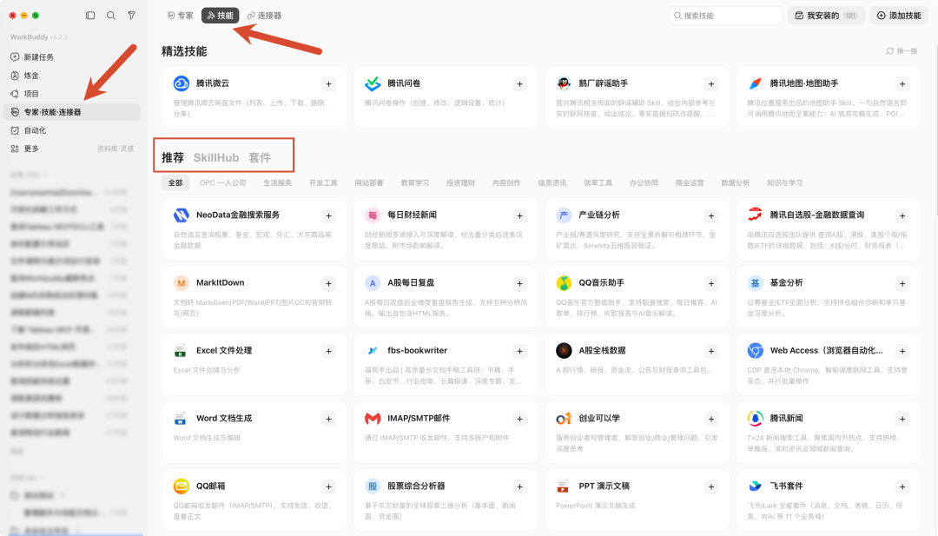Toggle the sidebar panel icon
938x536 pixels.
coord(90,16)
